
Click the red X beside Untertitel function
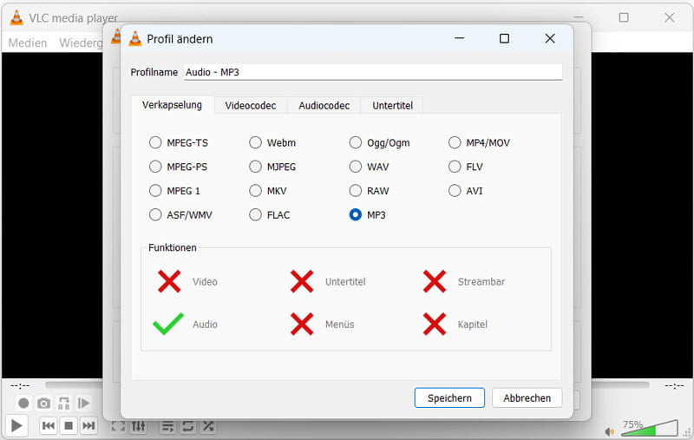302,281
